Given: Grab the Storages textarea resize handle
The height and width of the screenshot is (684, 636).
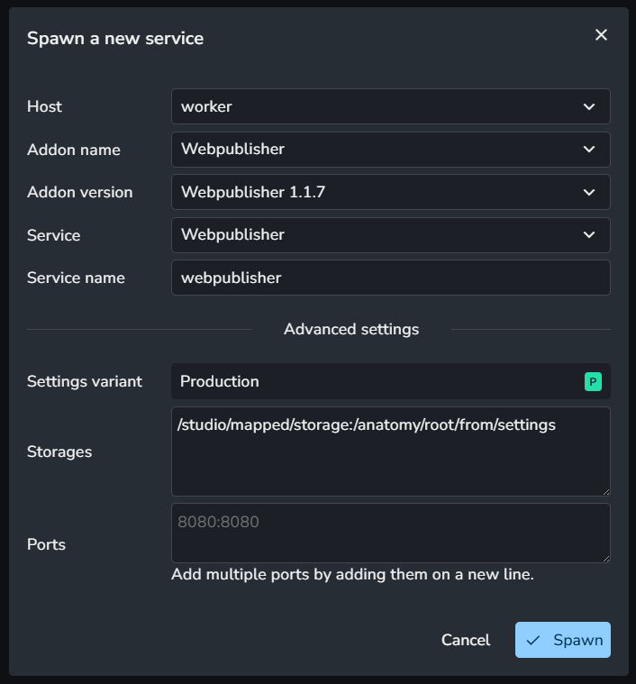Looking at the screenshot, I should coord(605,491).
